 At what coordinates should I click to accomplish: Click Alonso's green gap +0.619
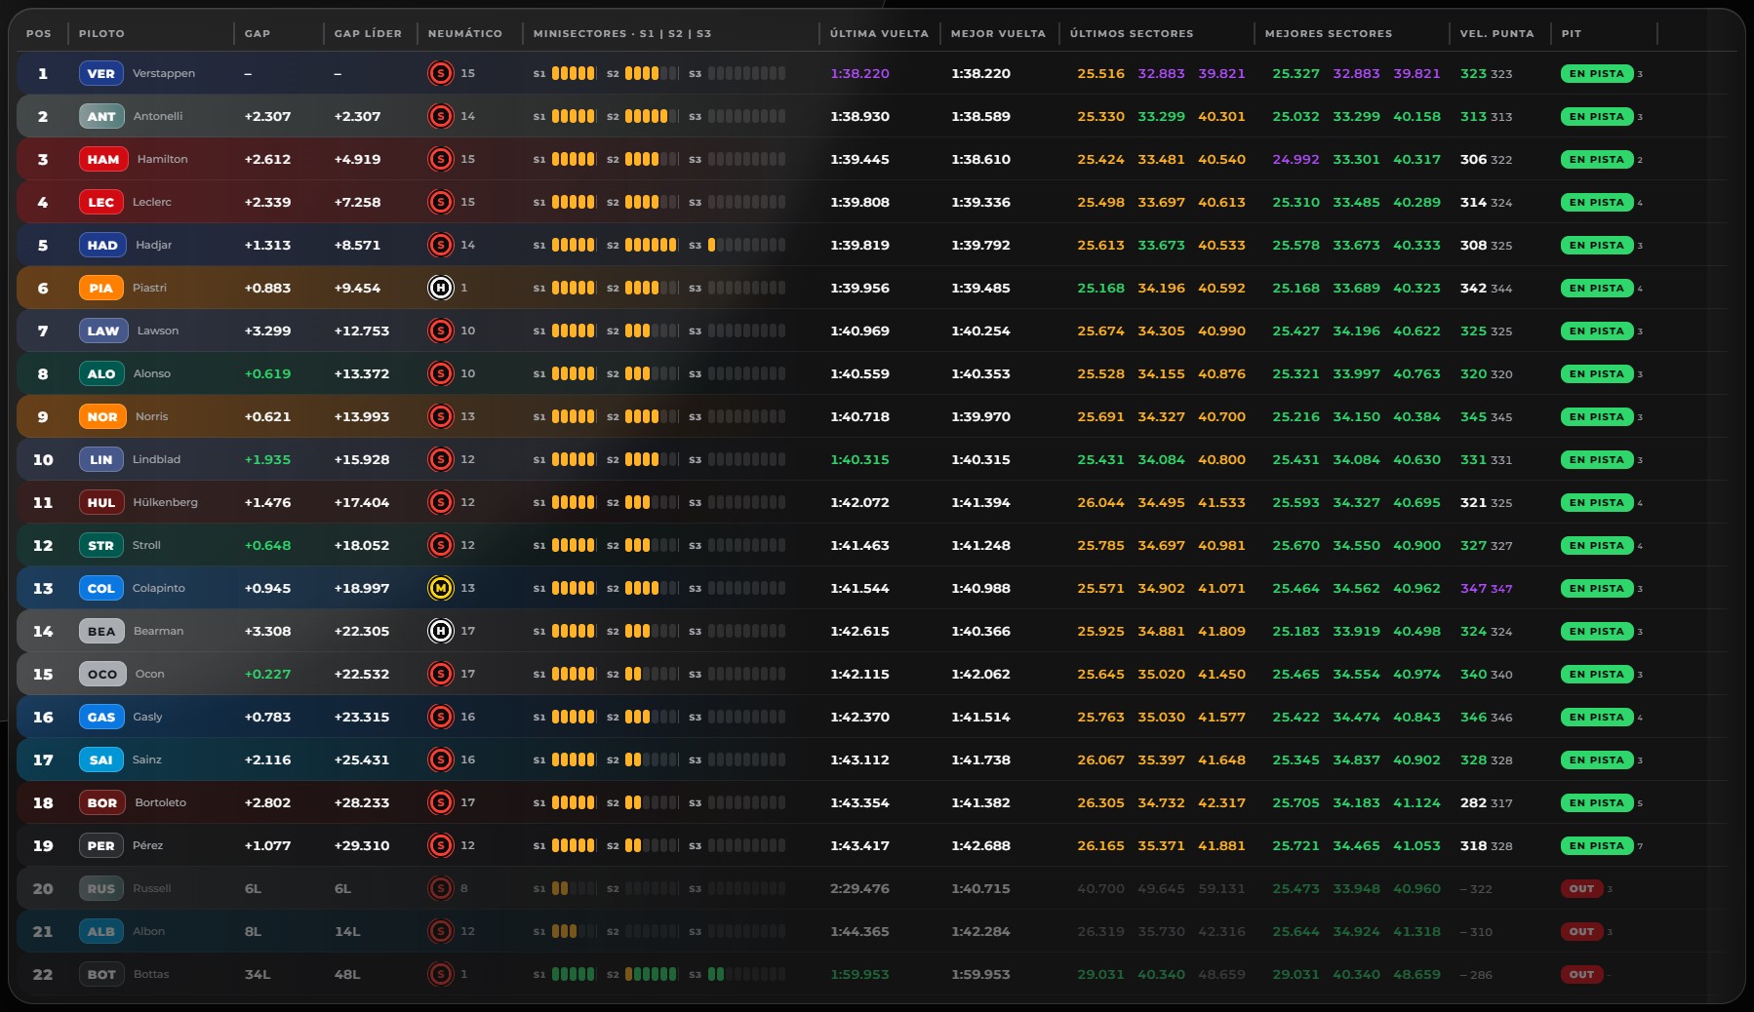(x=267, y=373)
